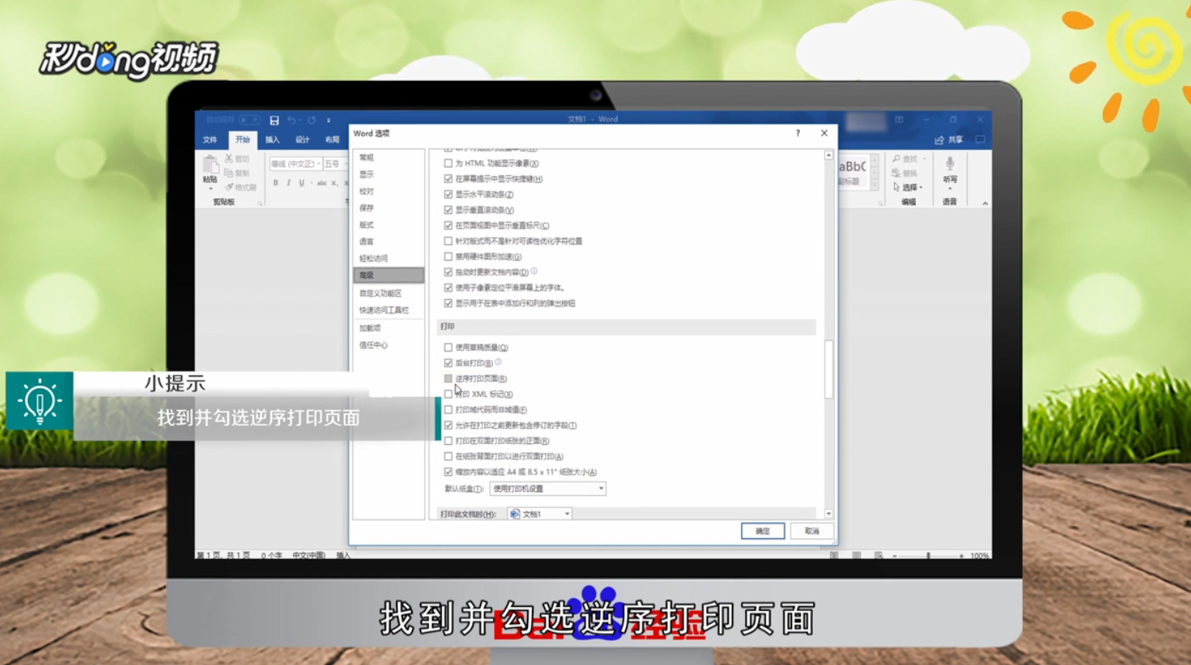Image resolution: width=1191 pixels, height=665 pixels.
Task: Check 逆序打印页面 checkbox
Action: [448, 378]
